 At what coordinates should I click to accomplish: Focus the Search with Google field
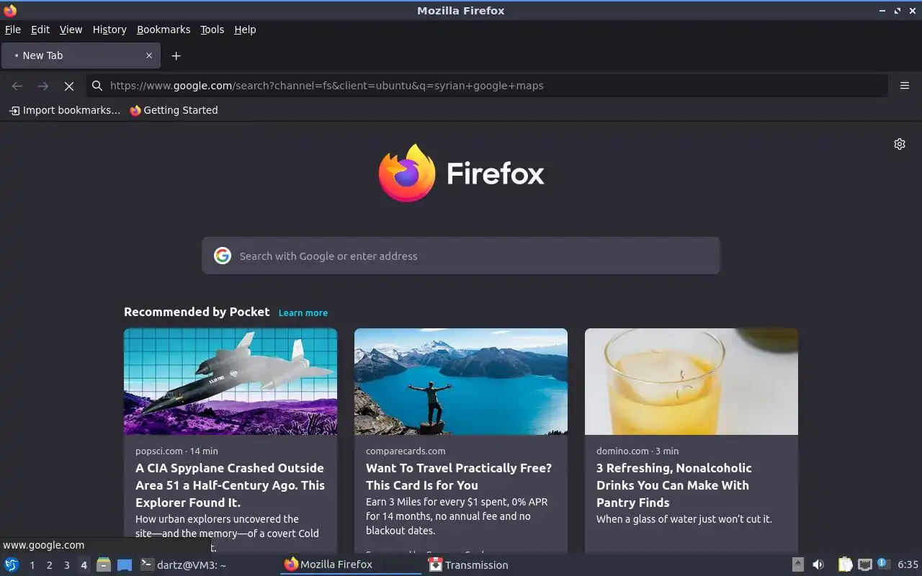[461, 256]
